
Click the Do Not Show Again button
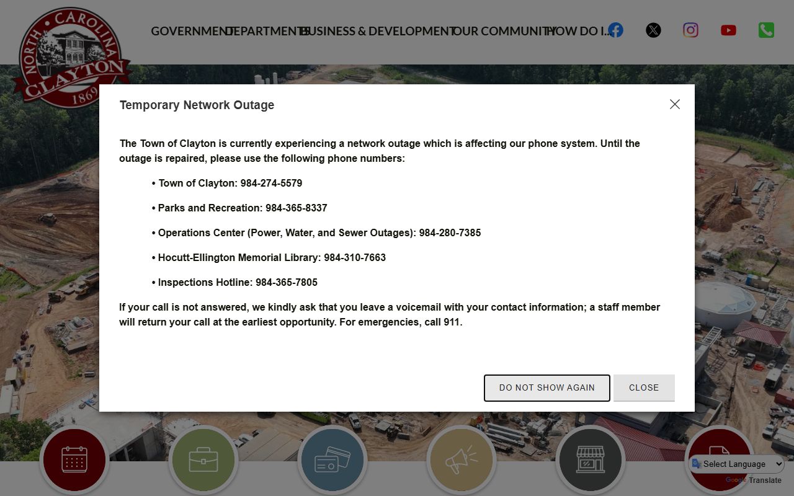pos(547,387)
